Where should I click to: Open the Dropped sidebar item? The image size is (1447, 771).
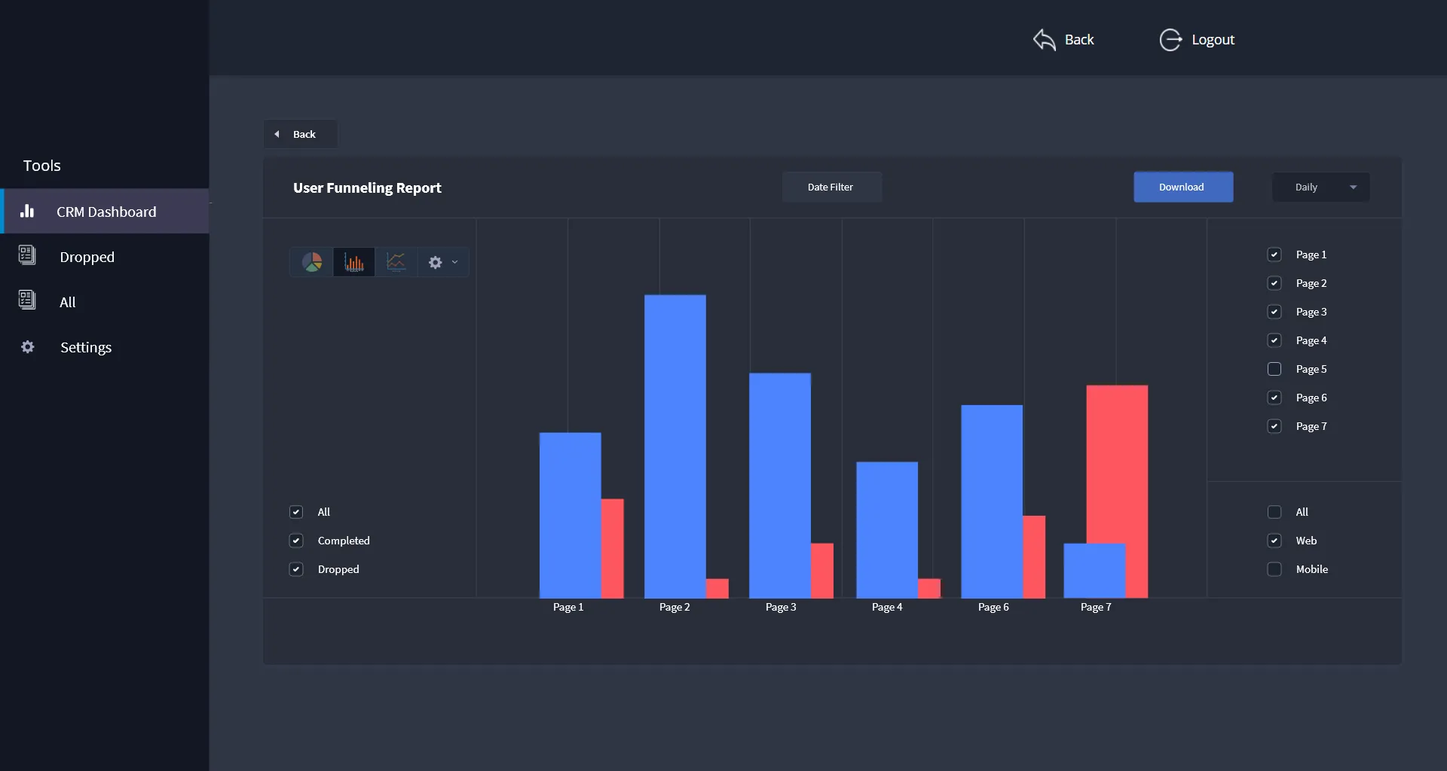(x=87, y=257)
